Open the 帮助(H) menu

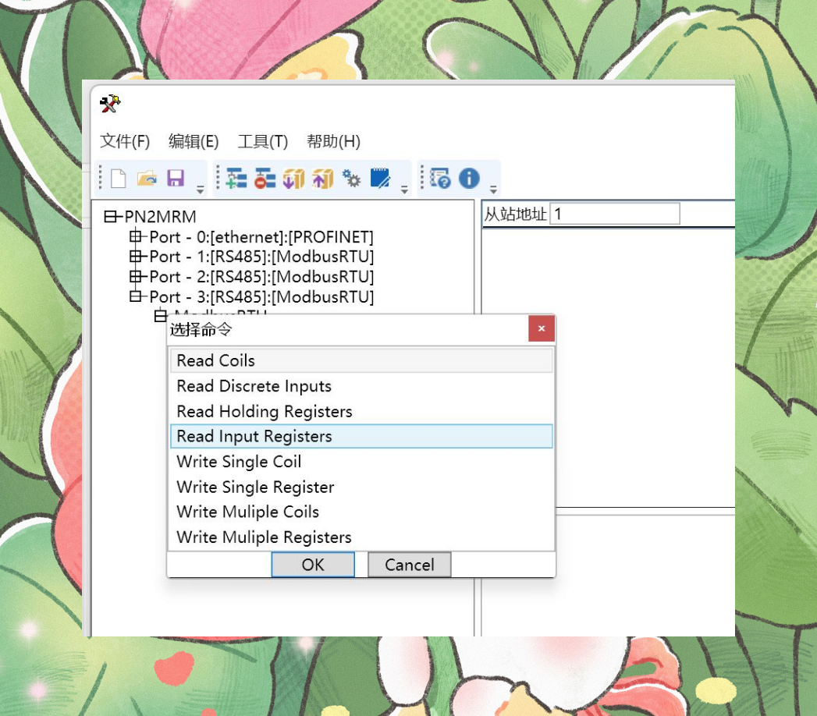333,141
